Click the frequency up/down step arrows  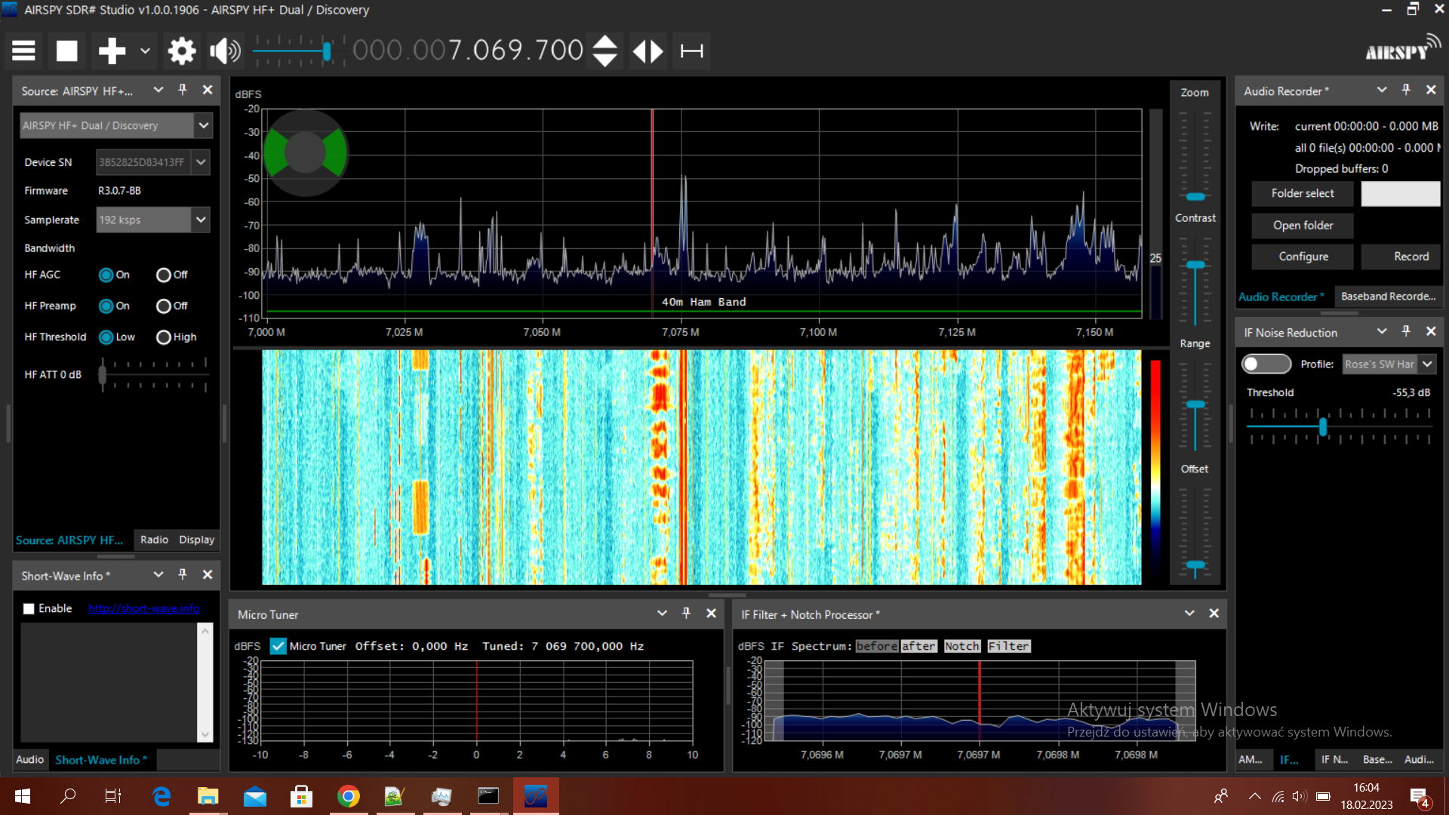pyautogui.click(x=605, y=51)
